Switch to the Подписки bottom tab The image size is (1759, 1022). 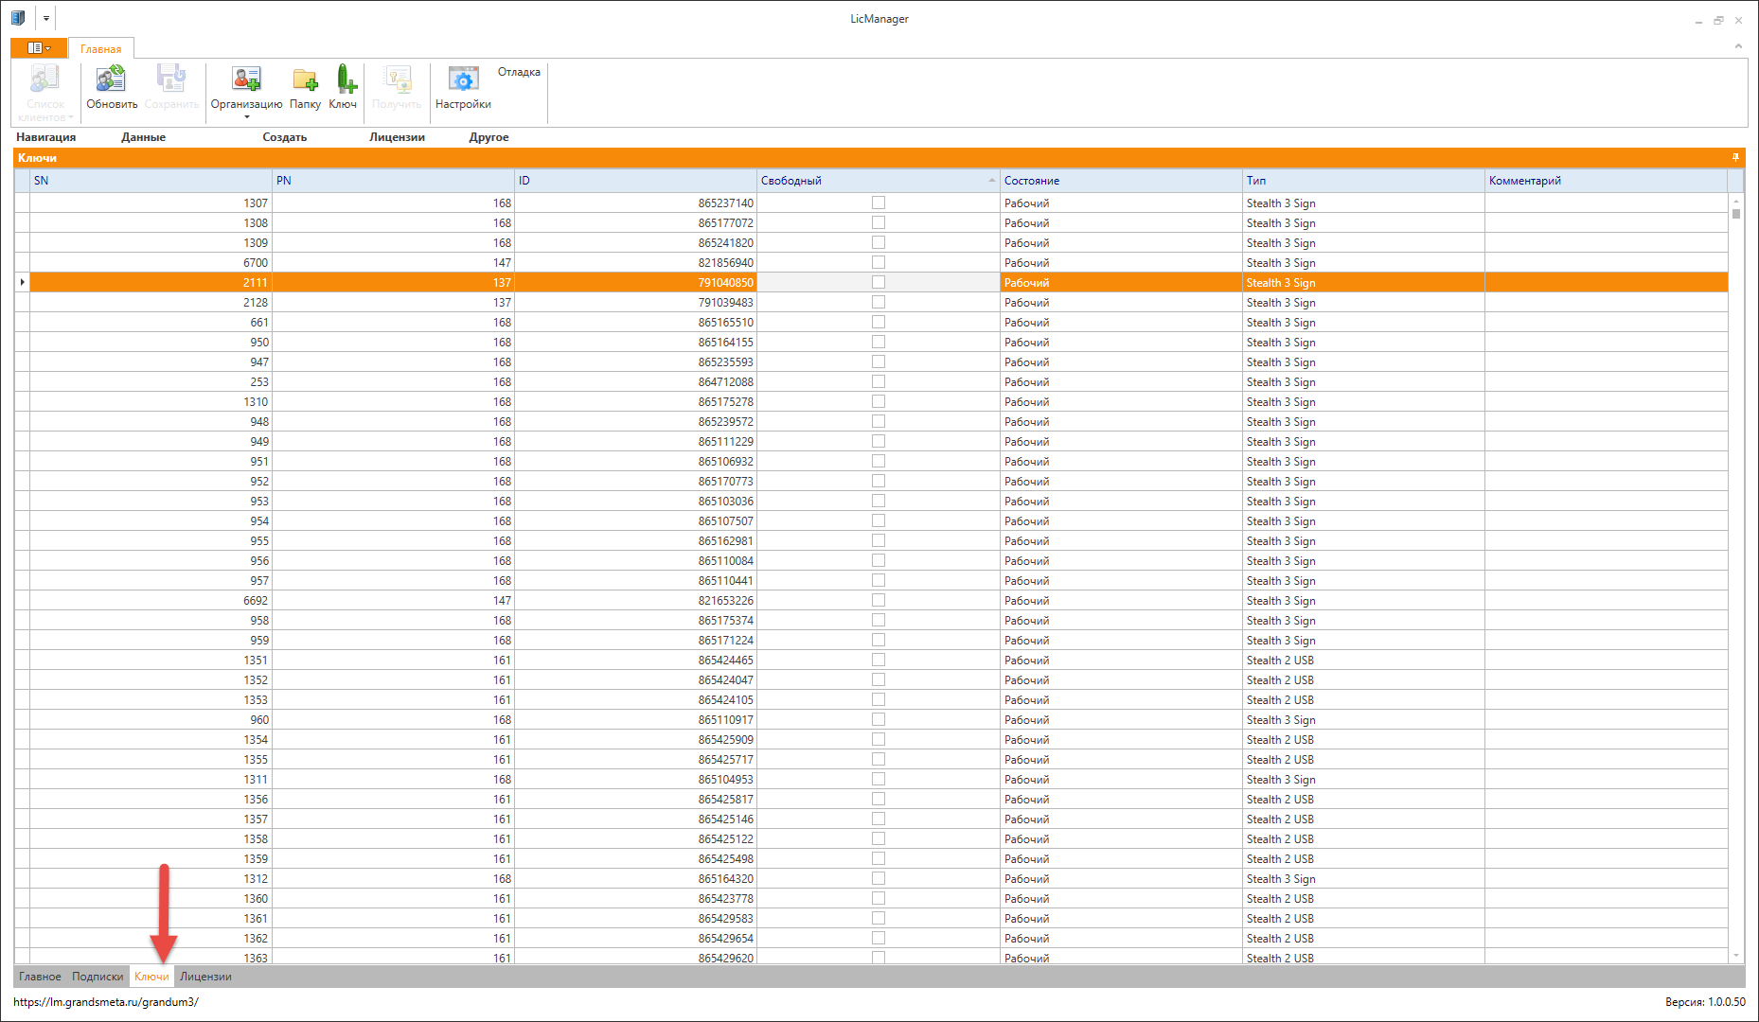point(98,977)
